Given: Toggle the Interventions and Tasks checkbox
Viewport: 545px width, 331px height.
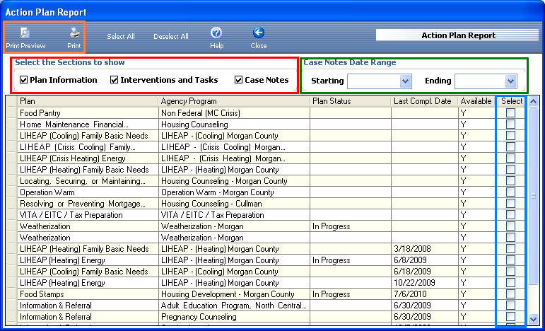Looking at the screenshot, I should [x=115, y=80].
